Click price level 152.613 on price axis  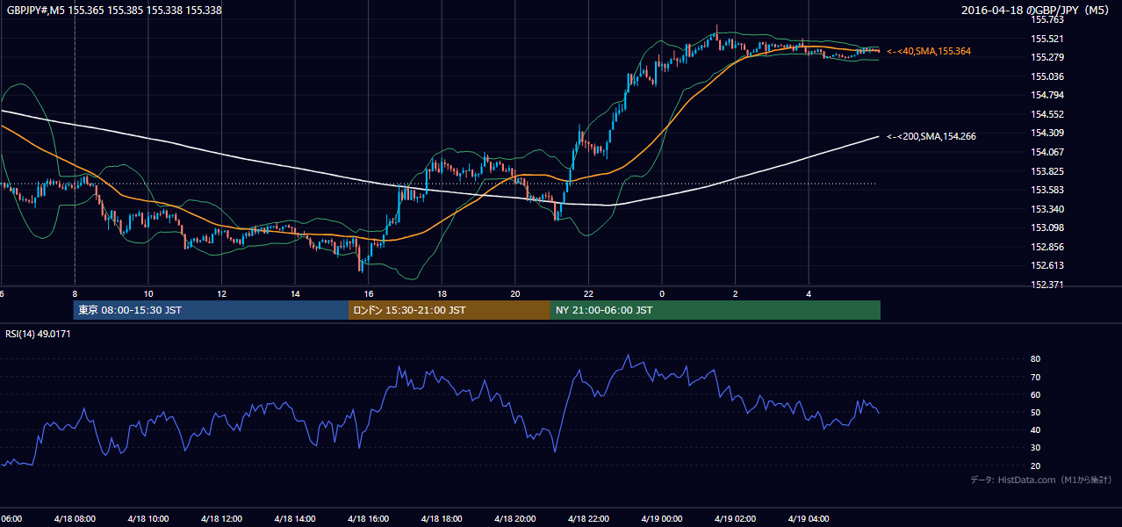coord(1047,266)
